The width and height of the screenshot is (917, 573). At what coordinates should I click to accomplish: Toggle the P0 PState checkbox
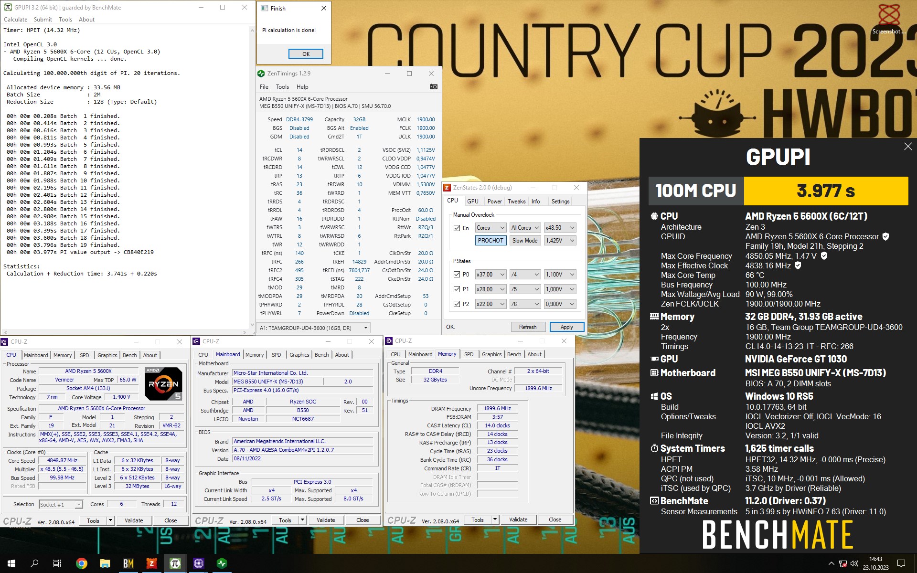click(x=457, y=274)
